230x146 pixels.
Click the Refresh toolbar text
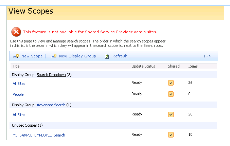pos(120,56)
